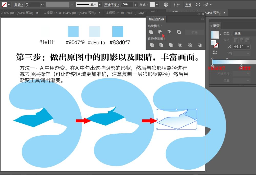Click the Minus Front shape mode icon
Viewport: 256px width, 175px height.
tap(160, 32)
